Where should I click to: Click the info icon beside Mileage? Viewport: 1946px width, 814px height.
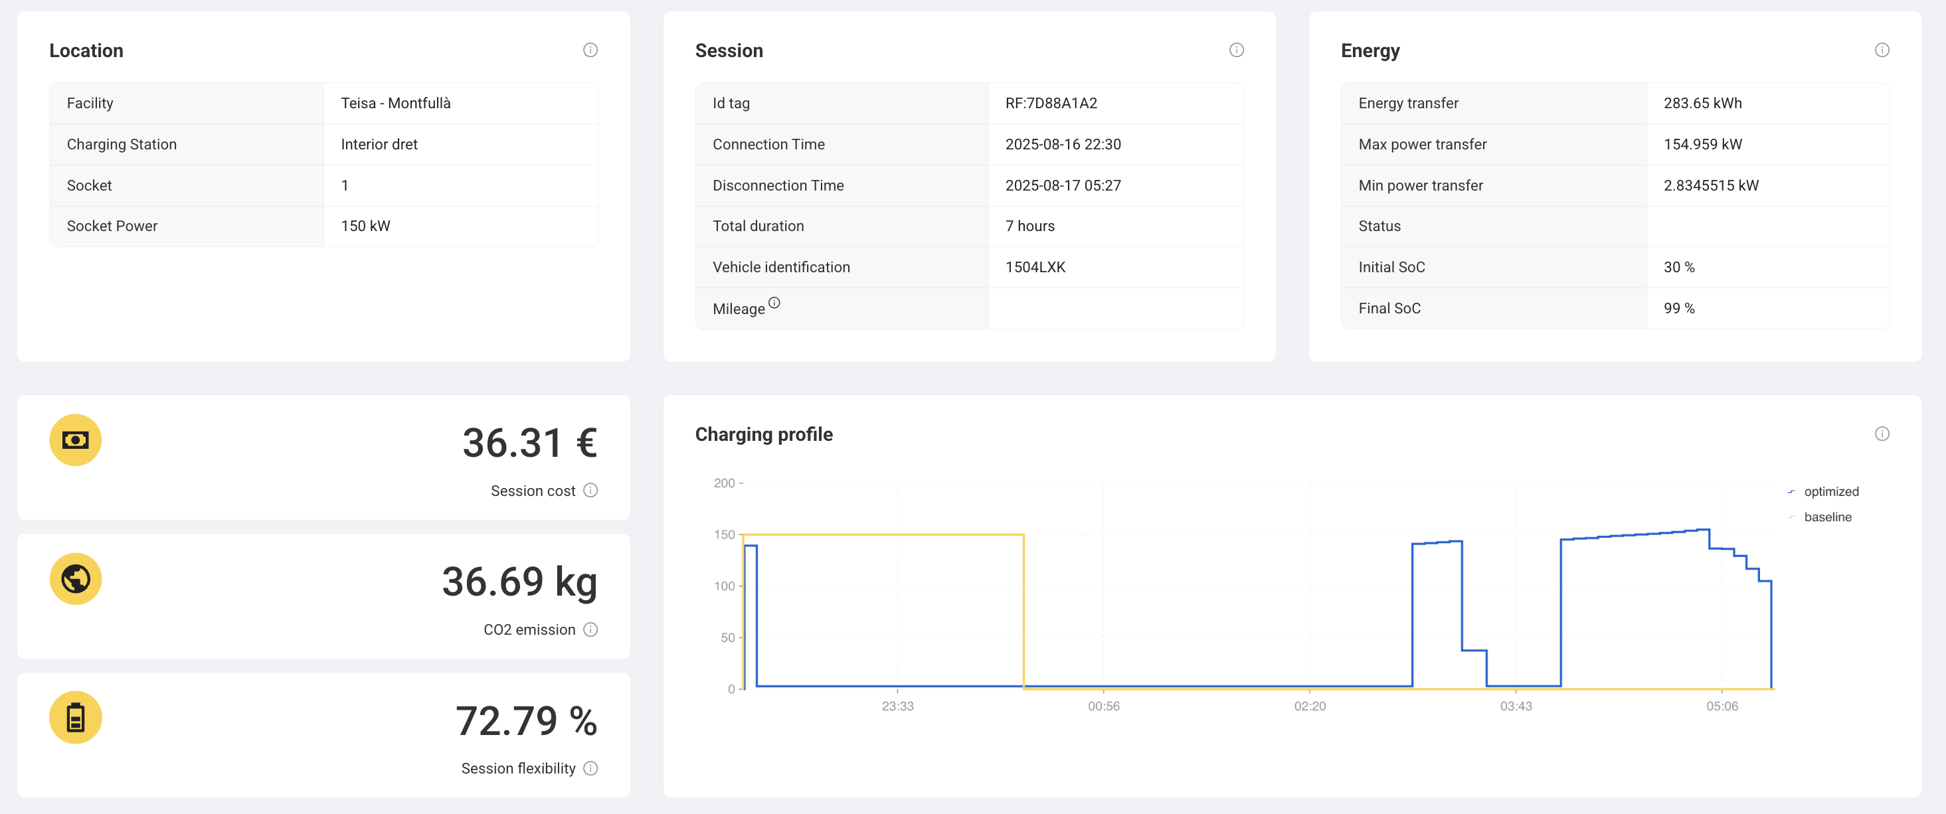click(774, 303)
